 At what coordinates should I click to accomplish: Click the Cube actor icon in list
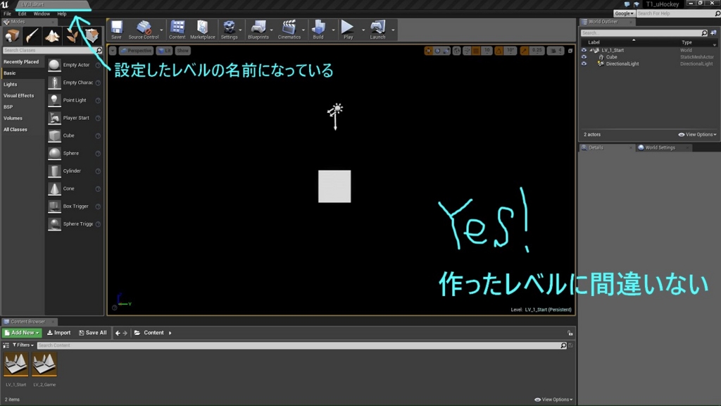(54, 136)
